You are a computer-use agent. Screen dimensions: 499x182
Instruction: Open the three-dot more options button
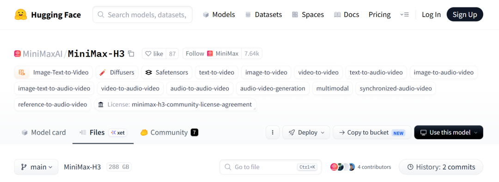pos(273,132)
